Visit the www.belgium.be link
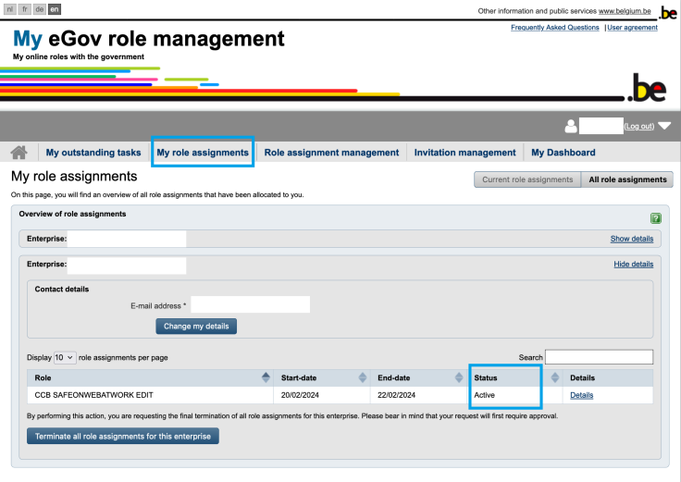Screen dimensions: 681x482 pos(625,11)
